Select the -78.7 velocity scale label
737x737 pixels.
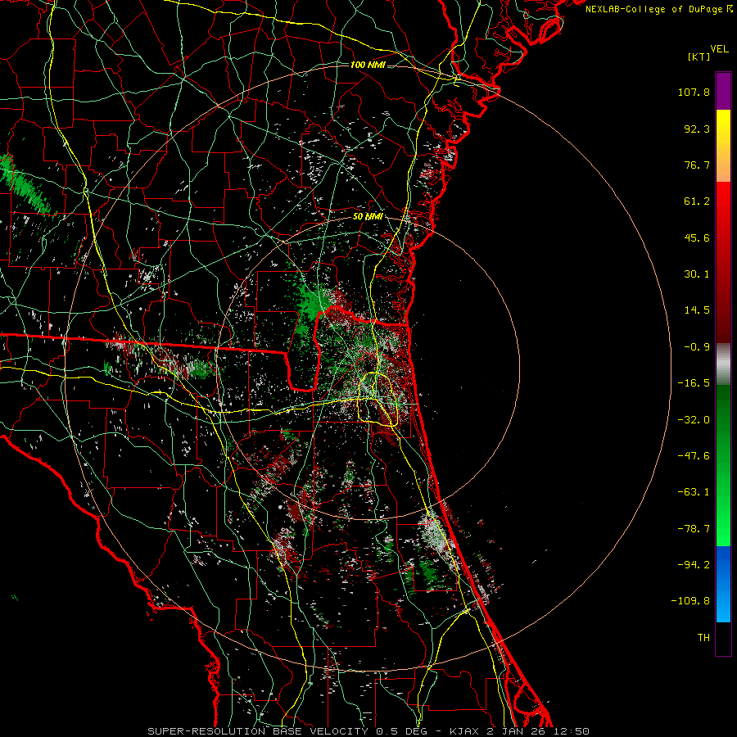[694, 529]
